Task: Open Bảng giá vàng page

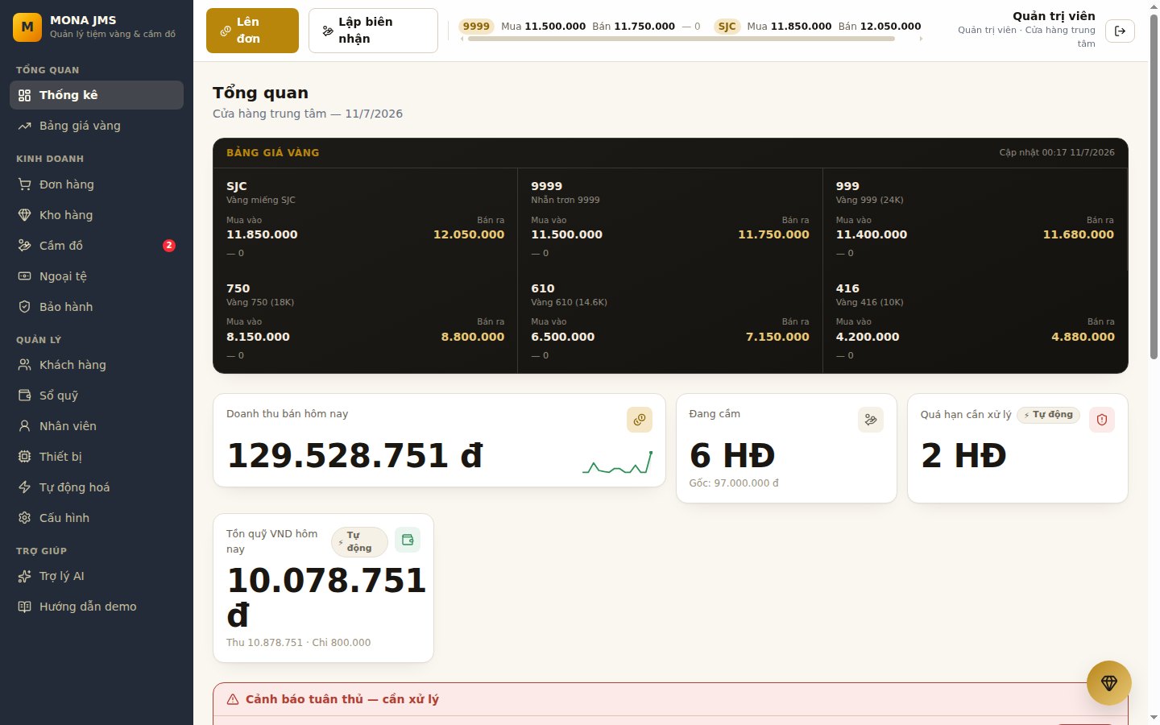Action: 97,126
